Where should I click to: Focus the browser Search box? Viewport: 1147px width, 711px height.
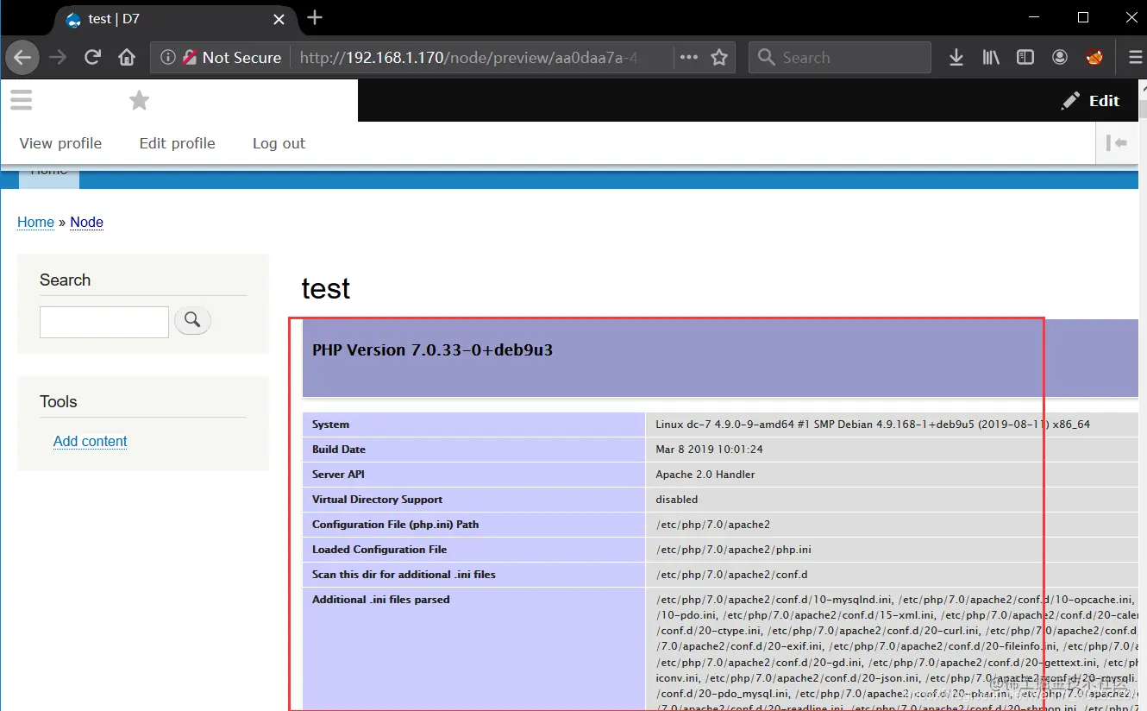point(840,58)
